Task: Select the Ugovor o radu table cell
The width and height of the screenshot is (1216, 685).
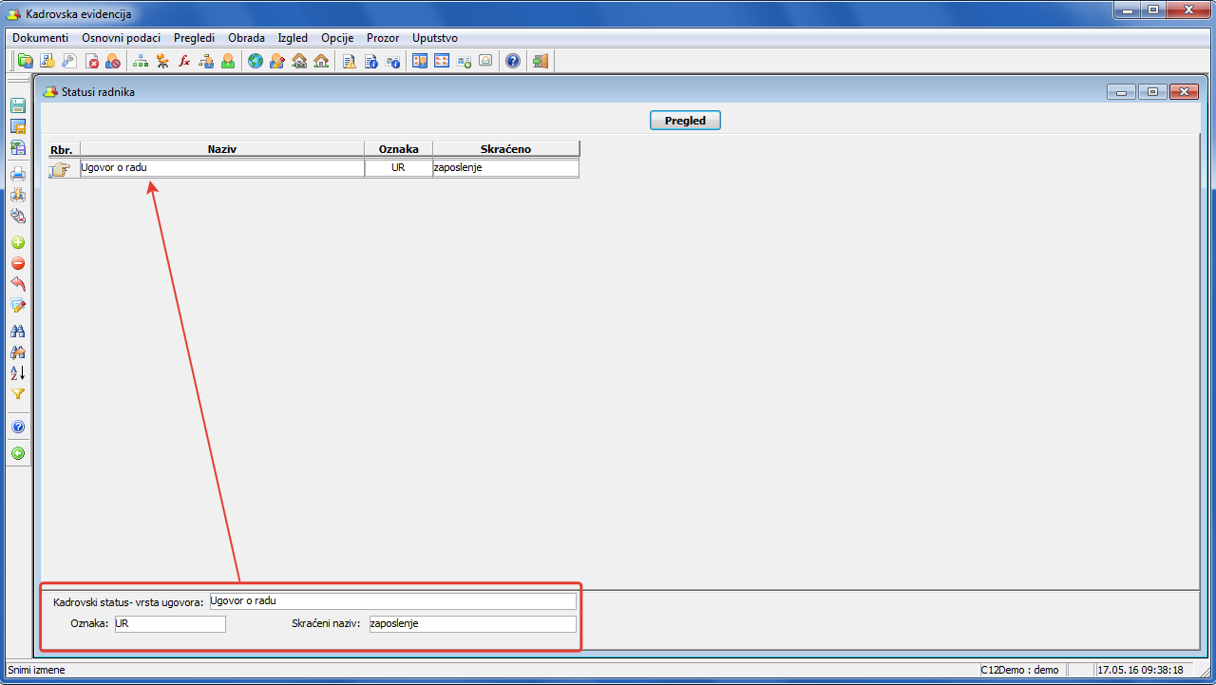Action: 222,168
